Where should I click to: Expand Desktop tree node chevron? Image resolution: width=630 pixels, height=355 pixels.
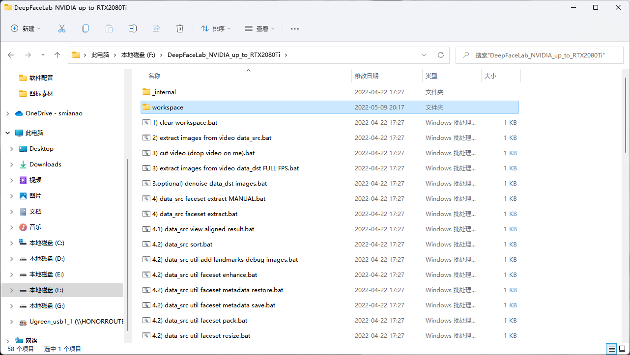pyautogui.click(x=12, y=149)
